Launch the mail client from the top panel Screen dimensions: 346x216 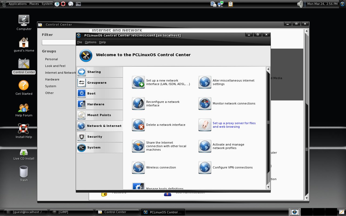pyautogui.click(x=71, y=4)
